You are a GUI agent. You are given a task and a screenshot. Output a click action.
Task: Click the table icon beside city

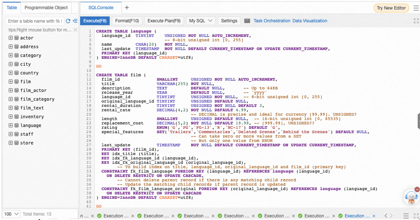(x=16, y=64)
